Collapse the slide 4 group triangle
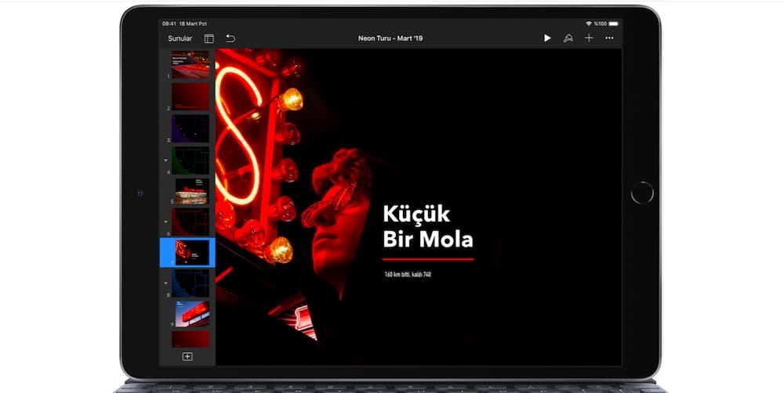Viewport: 784px width, 393px height. [x=166, y=159]
